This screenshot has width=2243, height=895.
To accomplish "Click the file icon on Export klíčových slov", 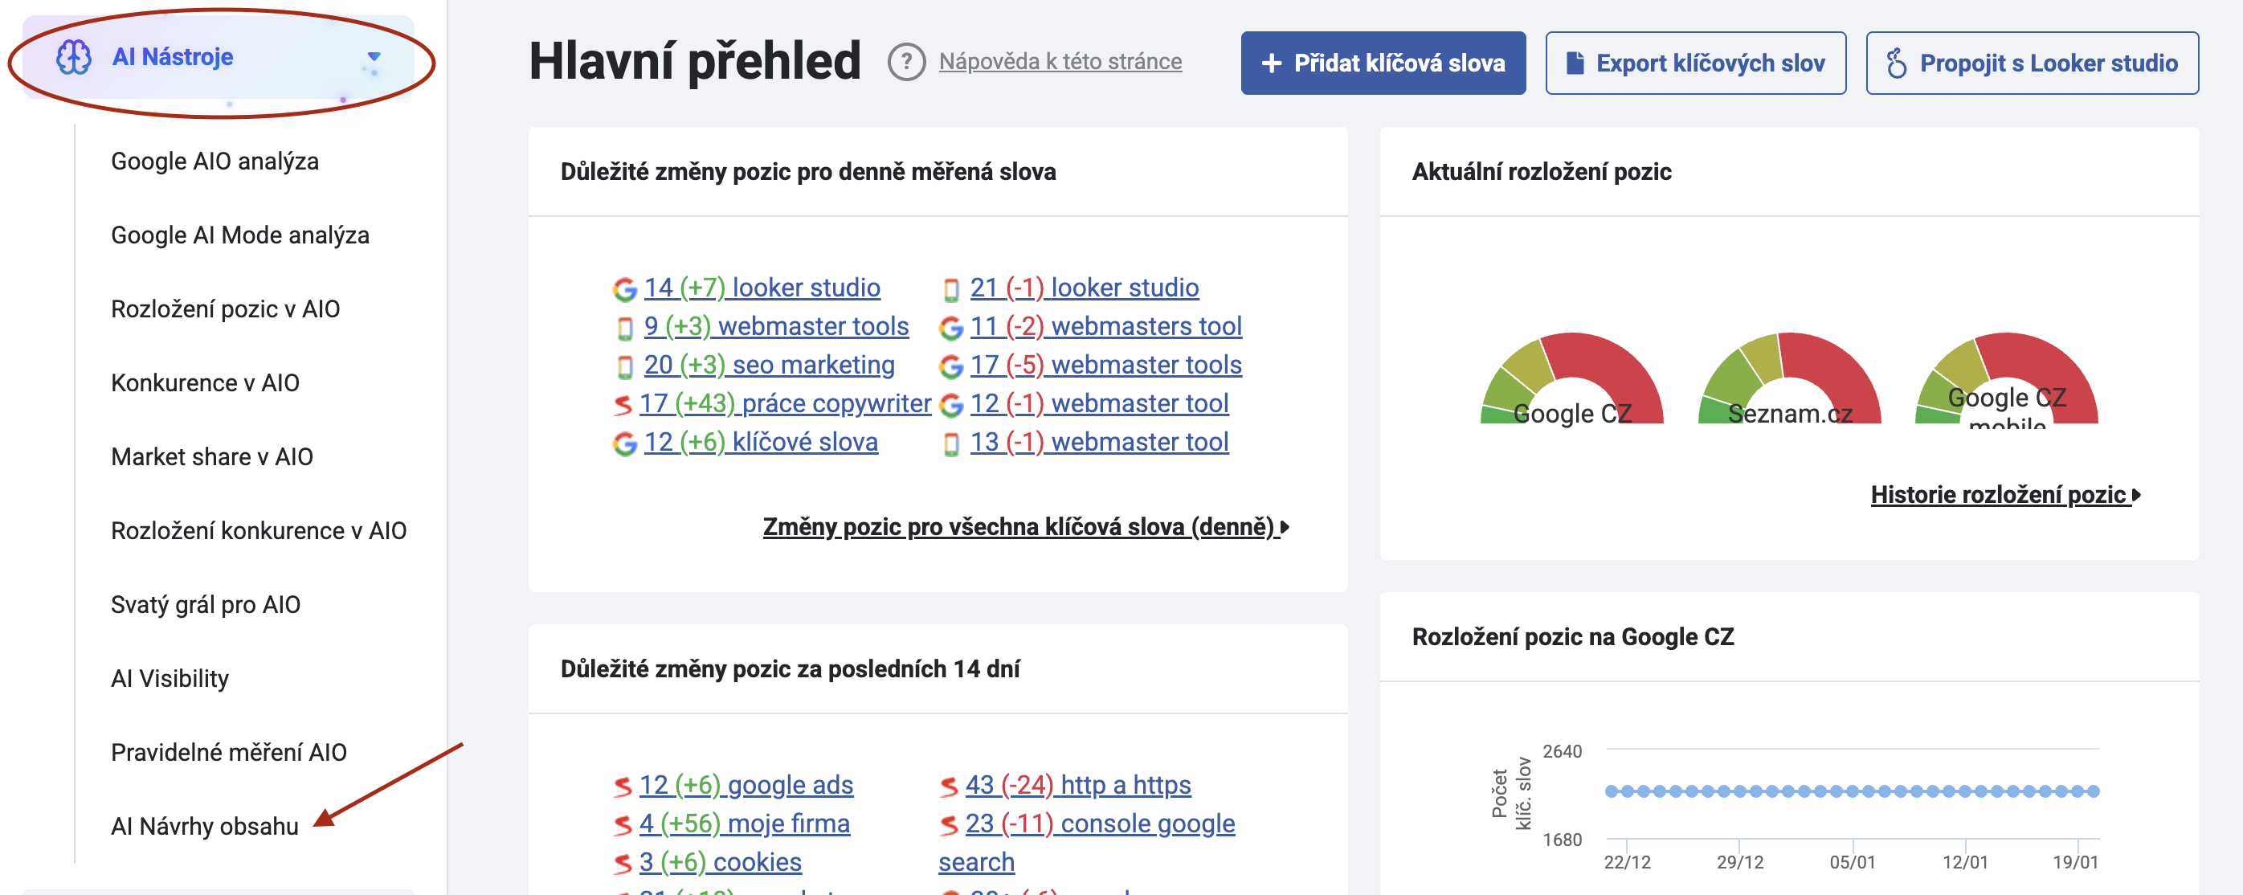I will pos(1575,63).
